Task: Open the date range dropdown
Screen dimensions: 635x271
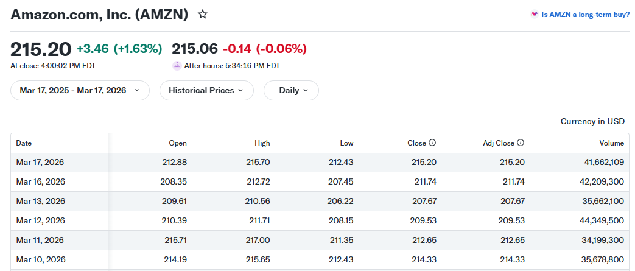Action: (80, 90)
